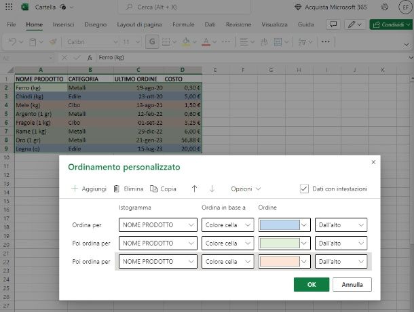The image size is (414, 312).
Task: Open the Opzioni dropdown
Action: (x=246, y=189)
